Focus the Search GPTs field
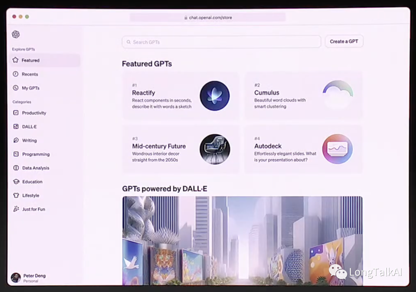 click(x=221, y=42)
